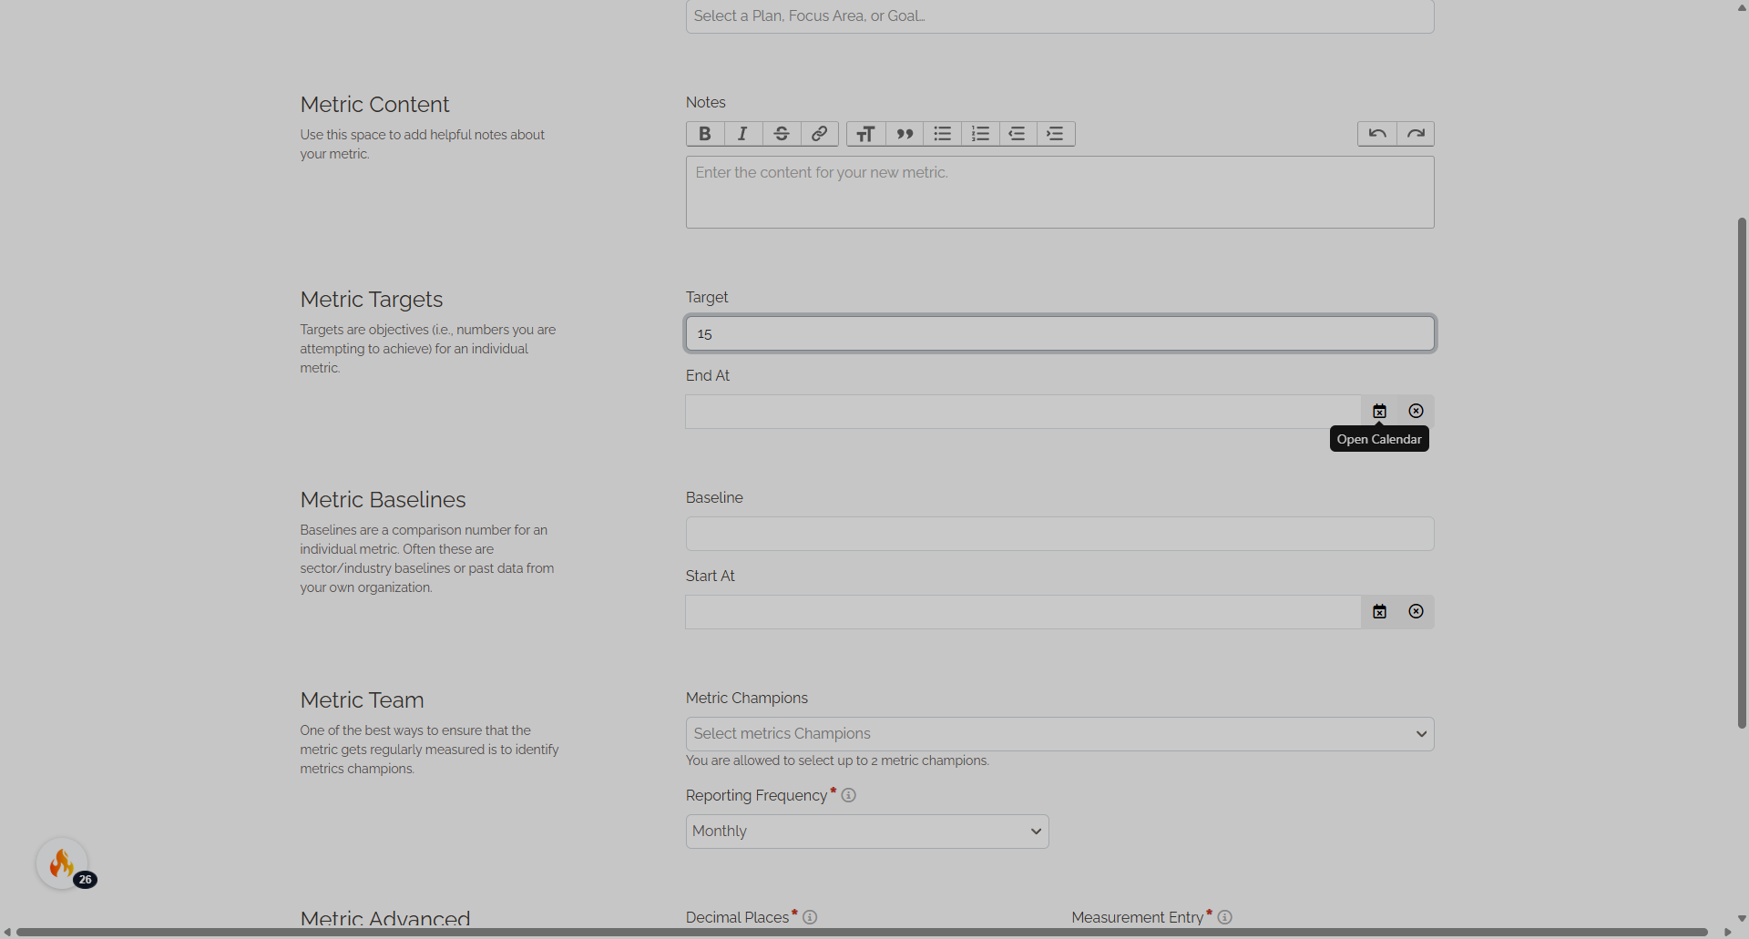Click the scroll up arrow
The height and width of the screenshot is (939, 1749).
coord(1741,8)
